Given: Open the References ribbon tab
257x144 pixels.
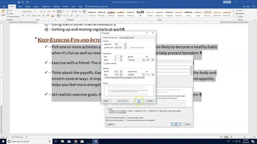Looking at the screenshot, I should click(x=46, y=6).
